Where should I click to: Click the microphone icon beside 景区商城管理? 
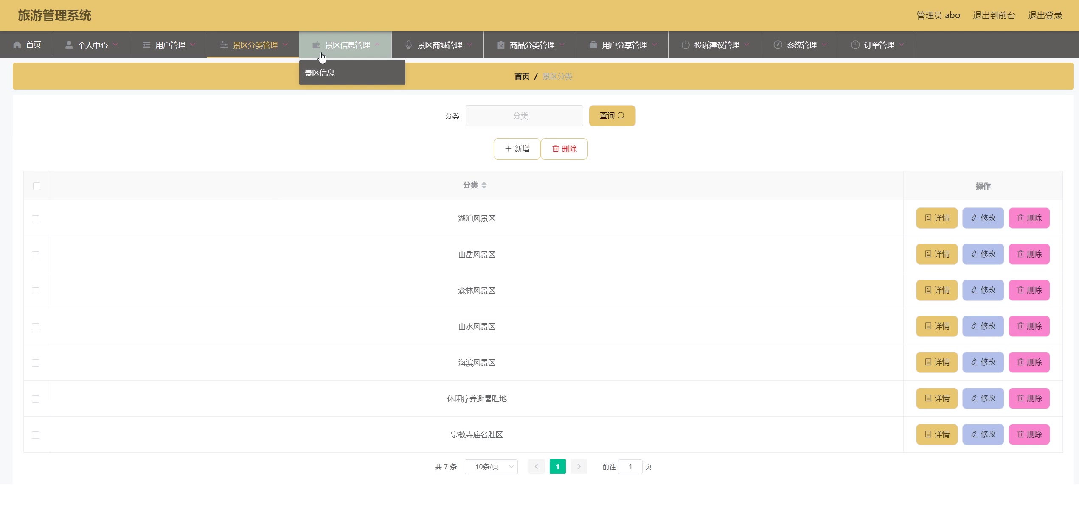tap(408, 45)
